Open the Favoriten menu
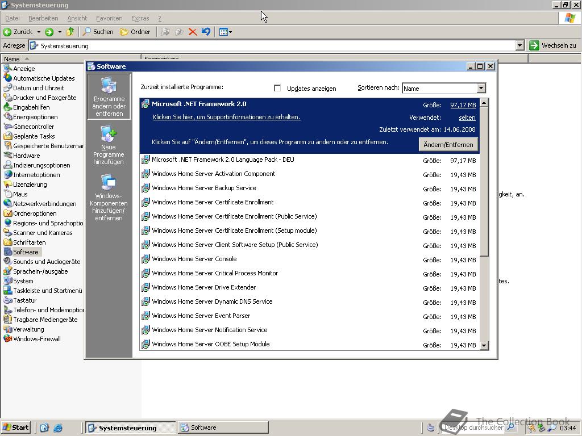582x436 pixels. point(109,18)
